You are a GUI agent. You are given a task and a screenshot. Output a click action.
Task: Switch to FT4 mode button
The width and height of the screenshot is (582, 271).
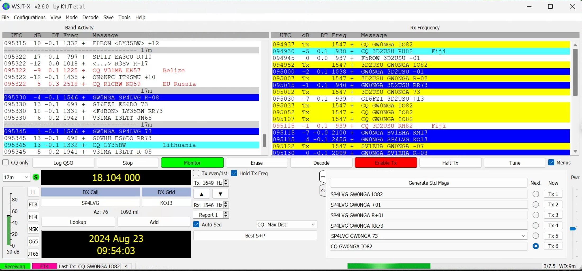(33, 217)
